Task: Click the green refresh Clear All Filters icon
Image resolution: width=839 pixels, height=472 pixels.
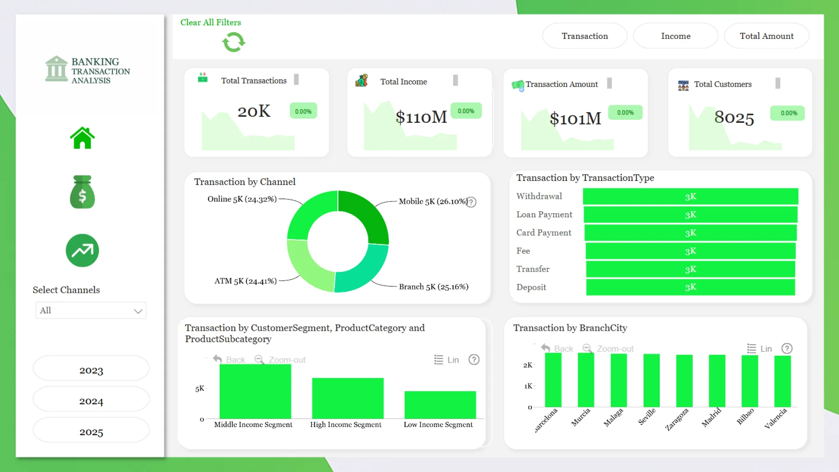Action: click(x=234, y=42)
